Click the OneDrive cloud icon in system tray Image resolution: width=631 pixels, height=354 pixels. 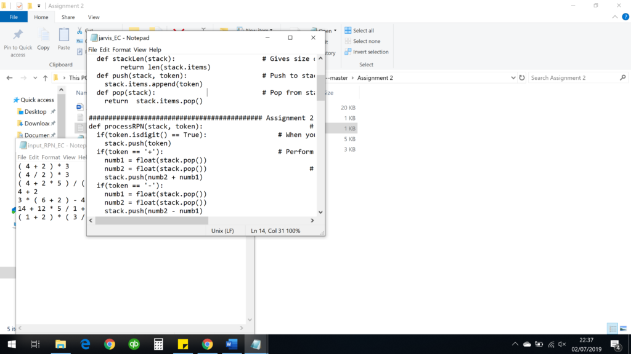(x=526, y=343)
